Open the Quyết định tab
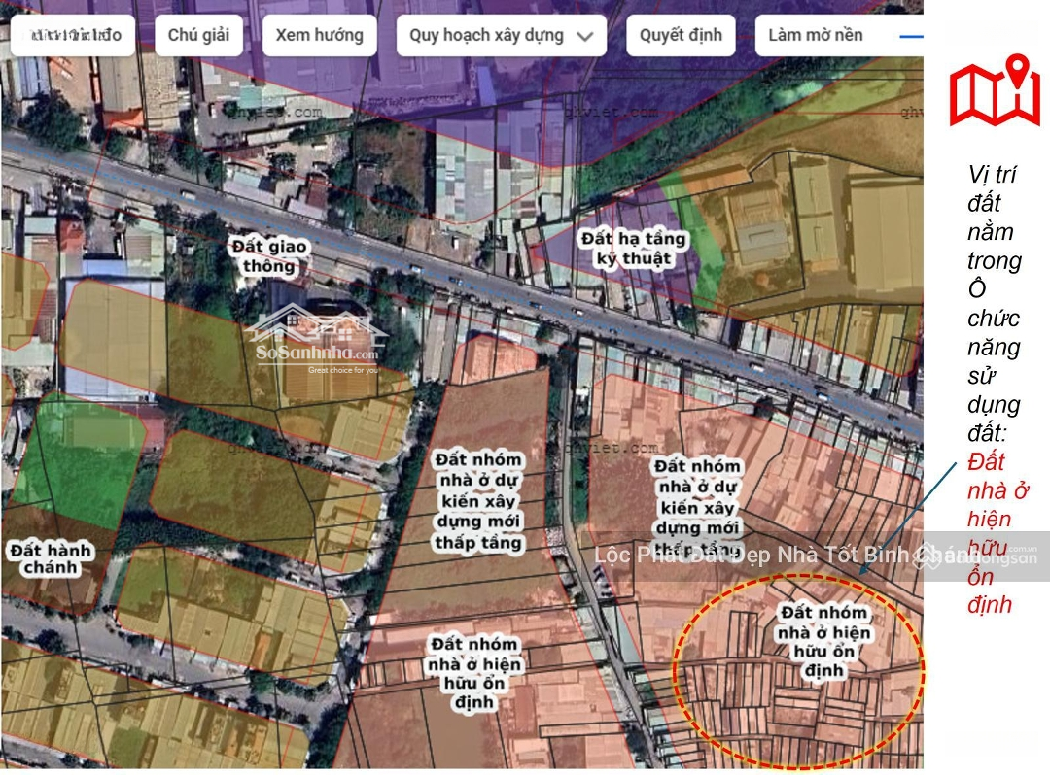 point(681,36)
